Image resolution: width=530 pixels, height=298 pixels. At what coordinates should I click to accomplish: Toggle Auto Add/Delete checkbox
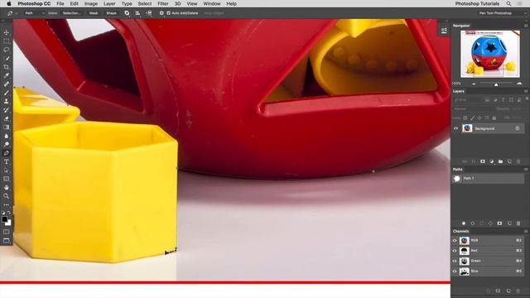(x=168, y=13)
